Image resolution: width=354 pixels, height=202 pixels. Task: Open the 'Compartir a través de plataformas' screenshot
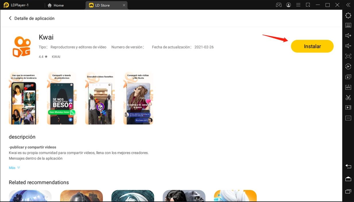coord(62,98)
